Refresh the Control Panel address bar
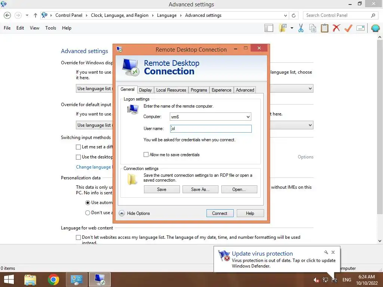The image size is (383, 287). [294, 15]
